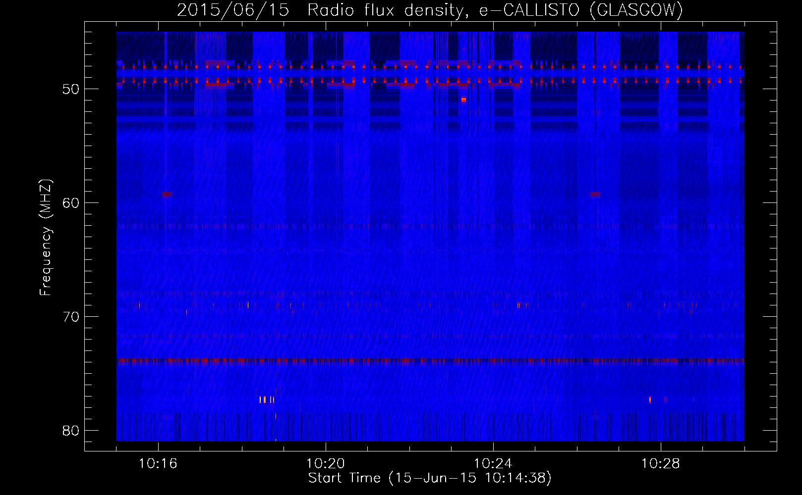This screenshot has width=802, height=495.
Task: Click the 10:28 time tick label
Action: tap(661, 464)
